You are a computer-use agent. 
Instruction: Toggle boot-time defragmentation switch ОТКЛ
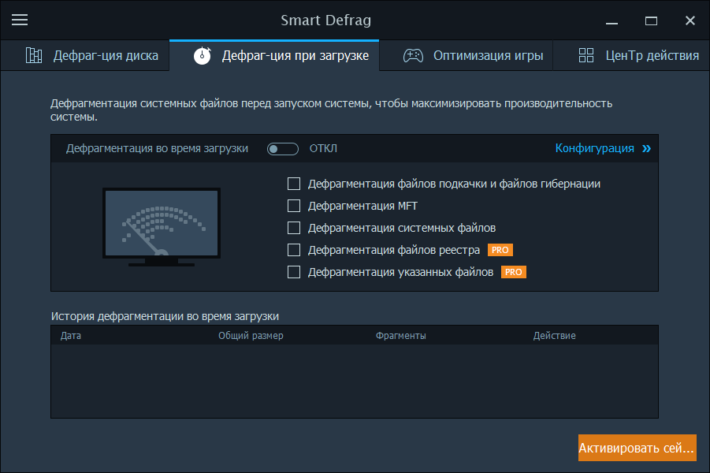tap(283, 149)
